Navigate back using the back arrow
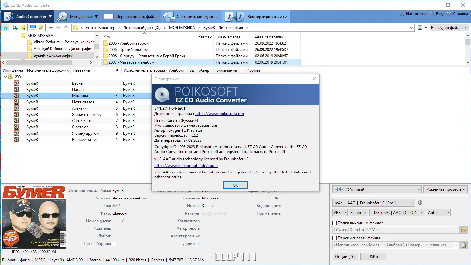This screenshot has height=265, width=471. pyautogui.click(x=50, y=28)
